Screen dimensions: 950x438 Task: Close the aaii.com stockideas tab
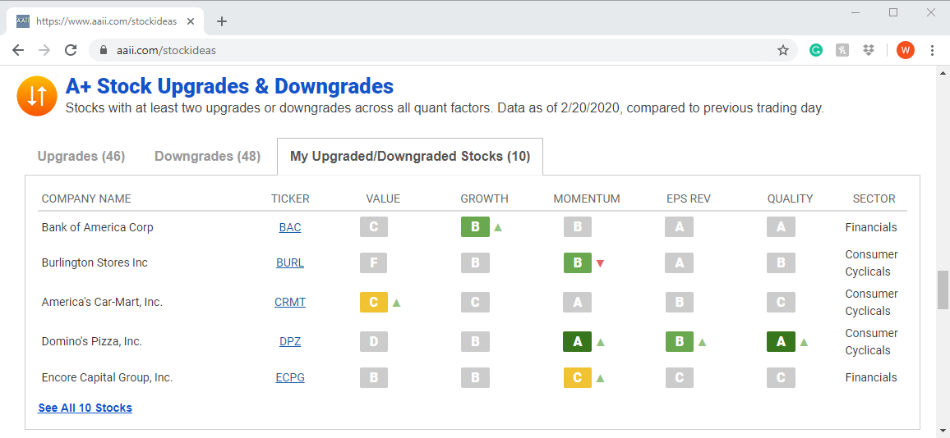point(191,21)
